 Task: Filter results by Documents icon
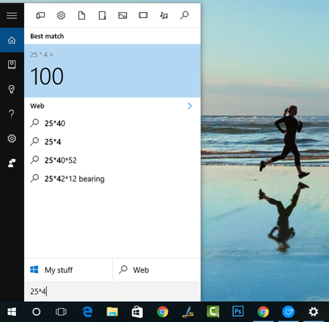pyautogui.click(x=81, y=15)
